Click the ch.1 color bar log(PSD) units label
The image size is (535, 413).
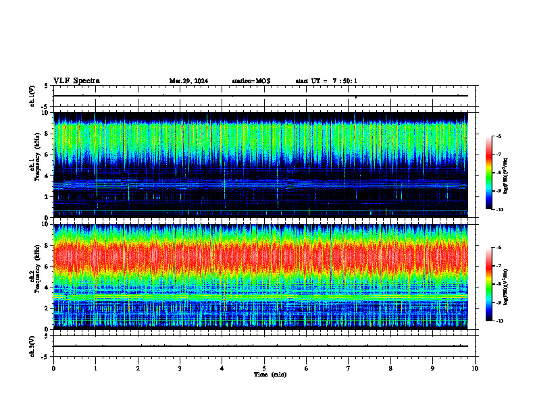pyautogui.click(x=507, y=176)
